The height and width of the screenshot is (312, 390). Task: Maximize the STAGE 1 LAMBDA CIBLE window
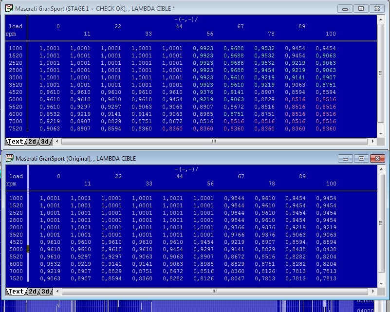pyautogui.click(x=361, y=8)
